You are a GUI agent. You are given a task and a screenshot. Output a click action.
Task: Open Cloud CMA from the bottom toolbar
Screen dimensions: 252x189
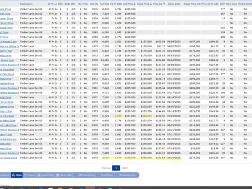coord(64,175)
